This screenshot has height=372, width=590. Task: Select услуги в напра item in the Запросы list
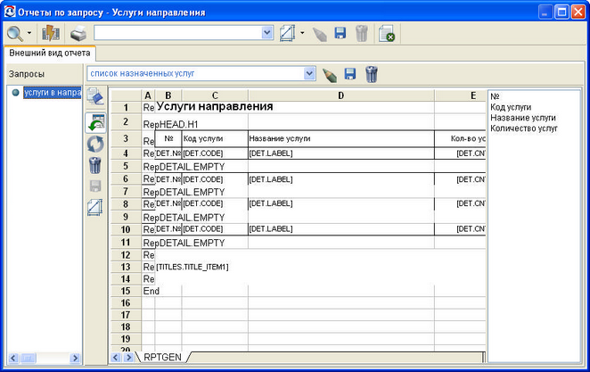coord(52,92)
